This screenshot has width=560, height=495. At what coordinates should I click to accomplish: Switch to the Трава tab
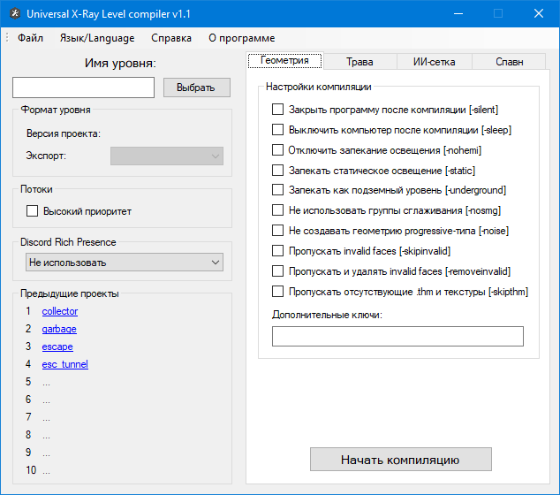(x=359, y=62)
